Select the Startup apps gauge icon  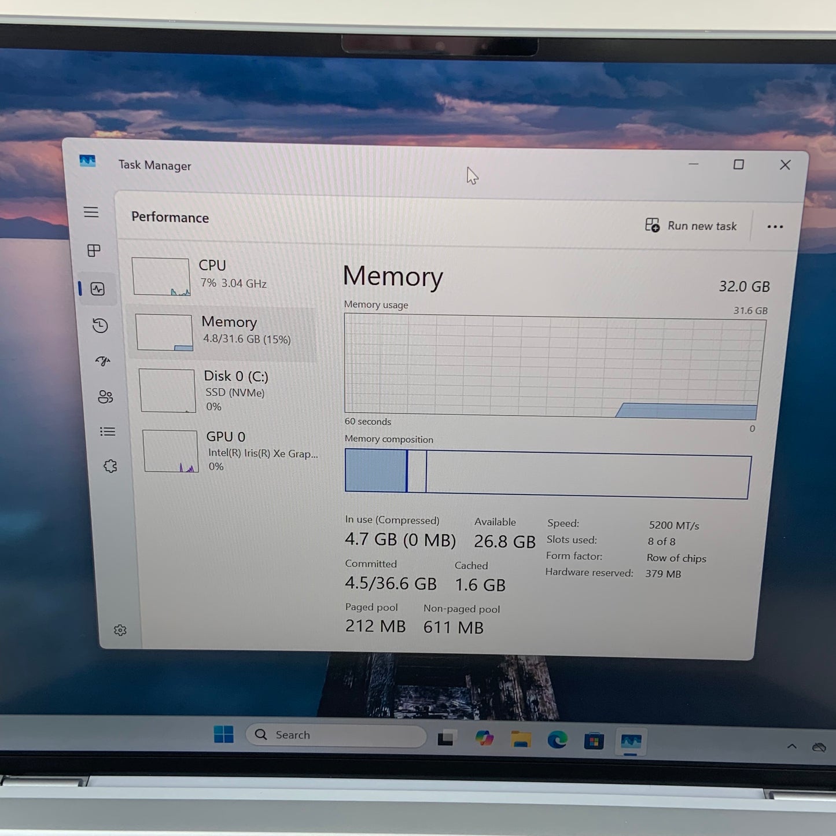pyautogui.click(x=102, y=360)
